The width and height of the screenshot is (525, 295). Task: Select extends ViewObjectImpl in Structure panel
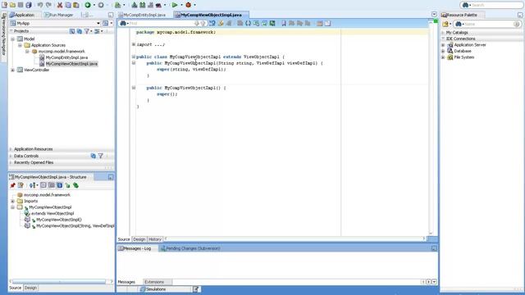tap(52, 213)
